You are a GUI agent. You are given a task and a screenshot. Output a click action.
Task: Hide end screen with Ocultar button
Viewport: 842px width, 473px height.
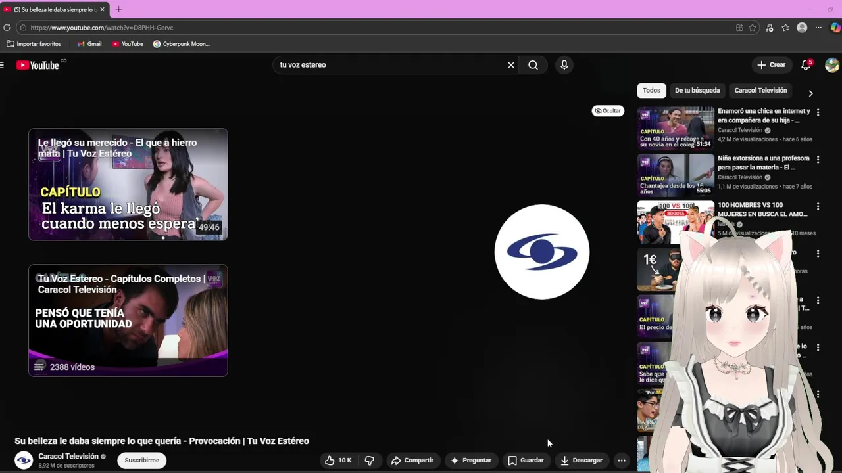pyautogui.click(x=608, y=111)
